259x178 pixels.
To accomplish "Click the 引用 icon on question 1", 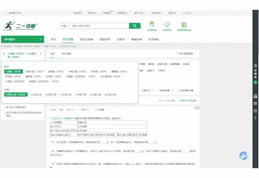I will (79, 110).
